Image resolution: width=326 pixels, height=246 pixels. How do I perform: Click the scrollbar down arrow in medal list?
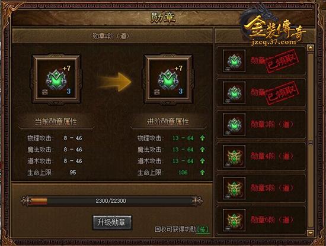pyautogui.click(x=311, y=233)
